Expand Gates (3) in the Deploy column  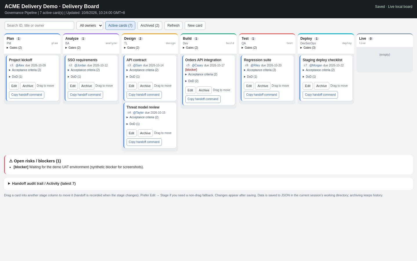[308, 48]
